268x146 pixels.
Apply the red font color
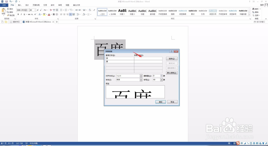pos(49,14)
